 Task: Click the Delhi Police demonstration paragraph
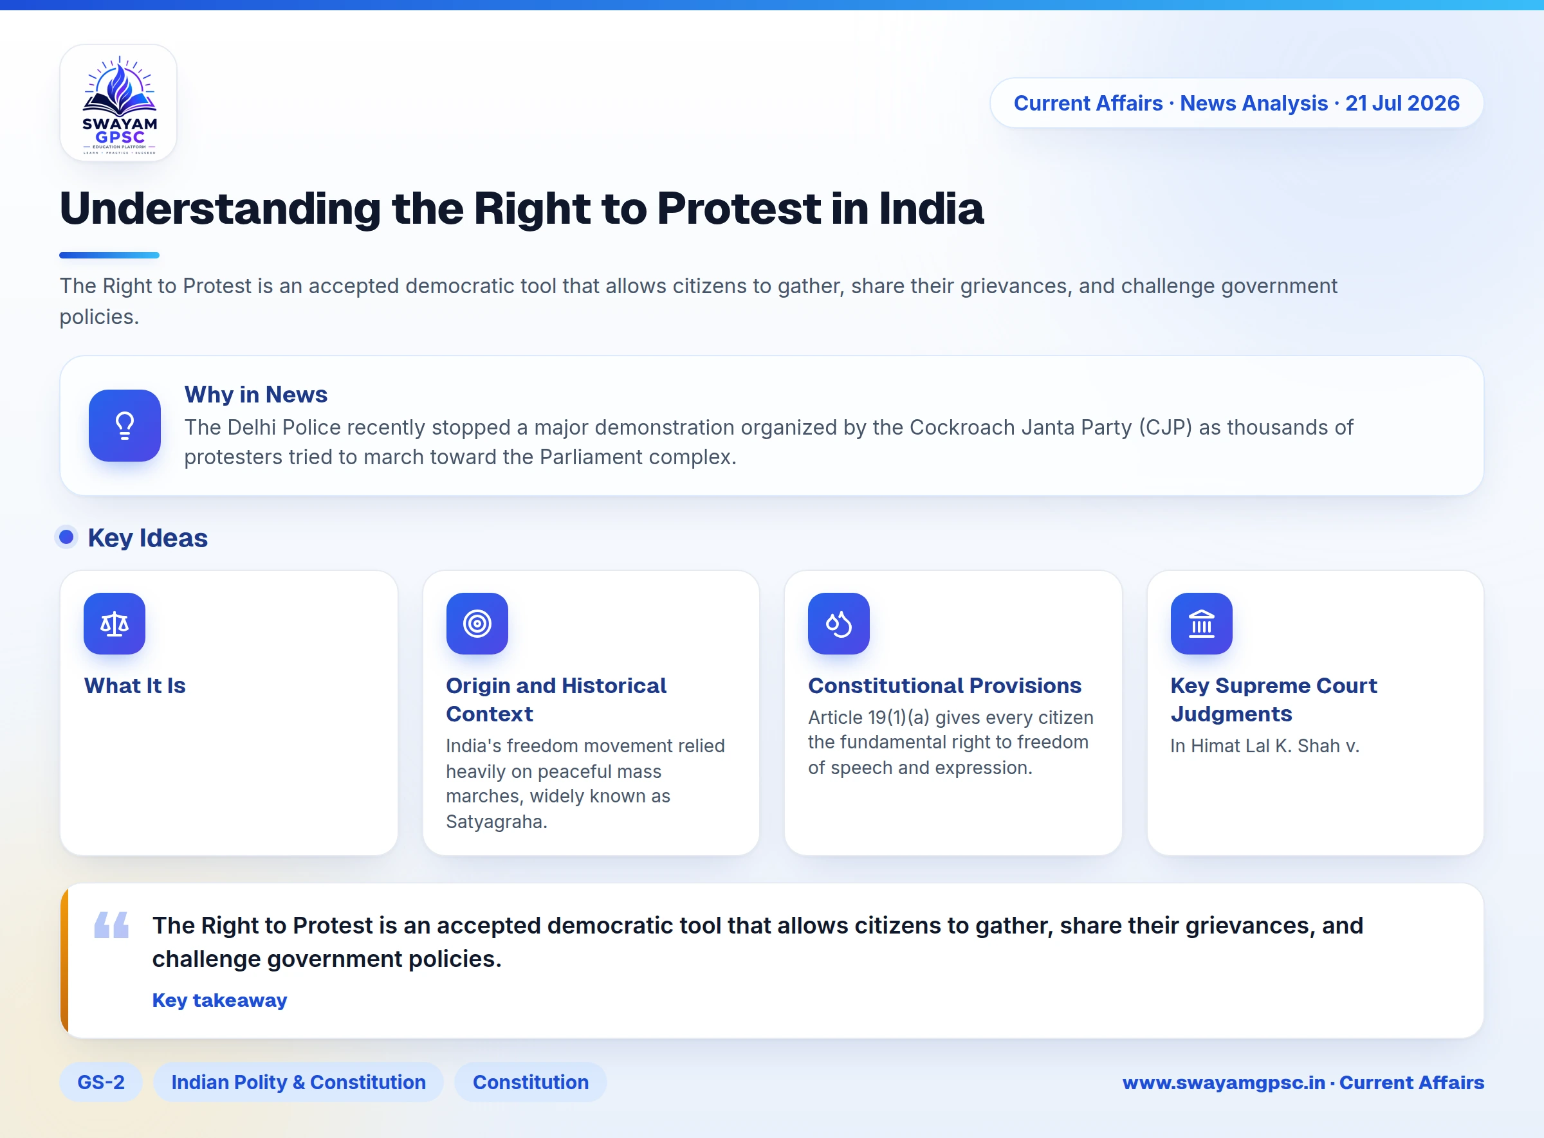(x=769, y=442)
